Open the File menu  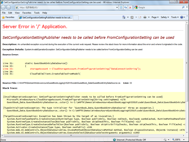coord(4,13)
